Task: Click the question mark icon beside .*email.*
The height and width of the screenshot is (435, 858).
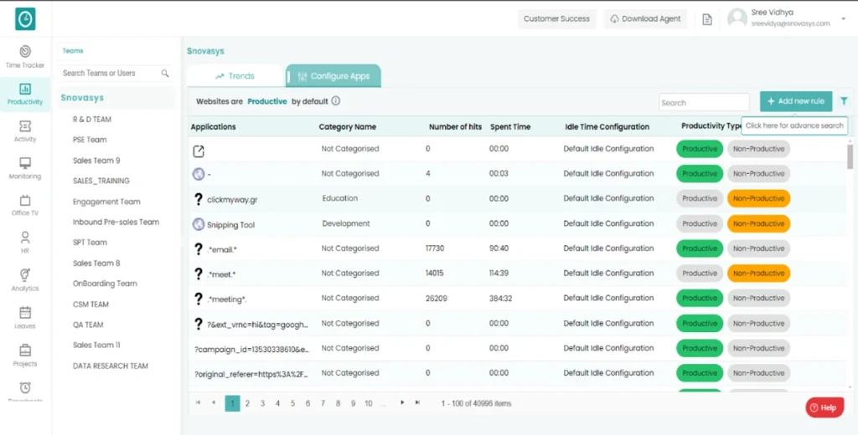Action: point(199,249)
